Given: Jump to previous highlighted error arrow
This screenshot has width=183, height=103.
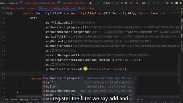Looking at the screenshot, I should tap(174, 13).
